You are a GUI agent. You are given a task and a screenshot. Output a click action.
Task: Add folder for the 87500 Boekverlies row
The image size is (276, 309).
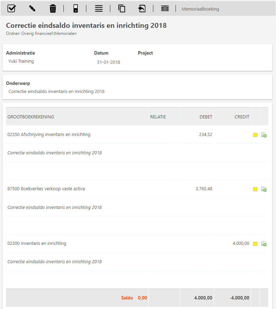pyautogui.click(x=264, y=189)
